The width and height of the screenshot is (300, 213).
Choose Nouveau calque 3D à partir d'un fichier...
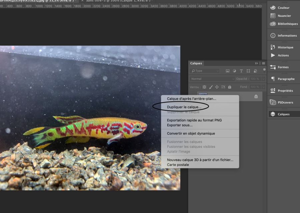click(x=200, y=160)
